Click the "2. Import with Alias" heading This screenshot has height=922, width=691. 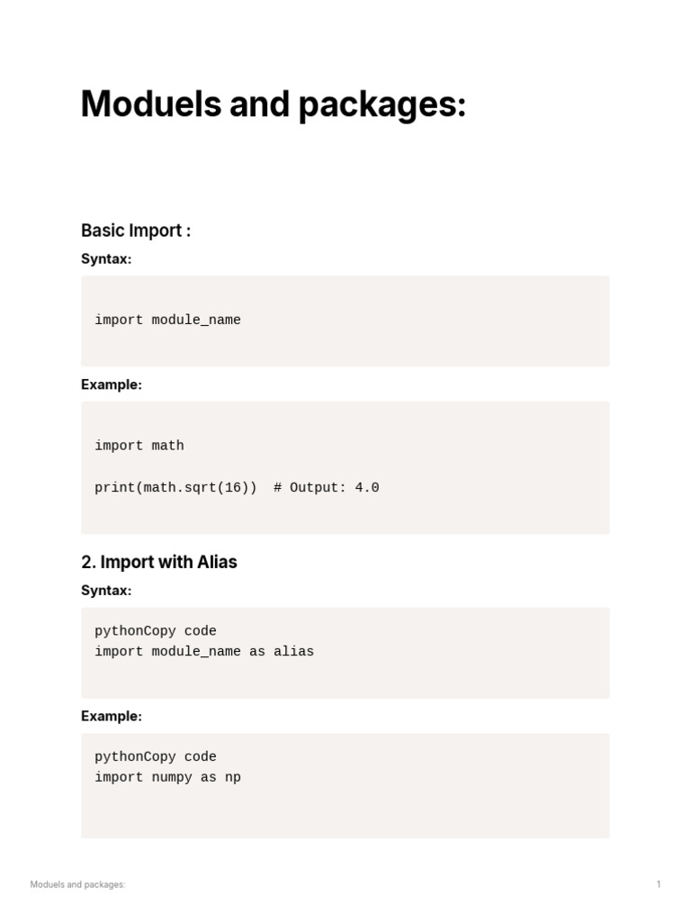(x=159, y=562)
